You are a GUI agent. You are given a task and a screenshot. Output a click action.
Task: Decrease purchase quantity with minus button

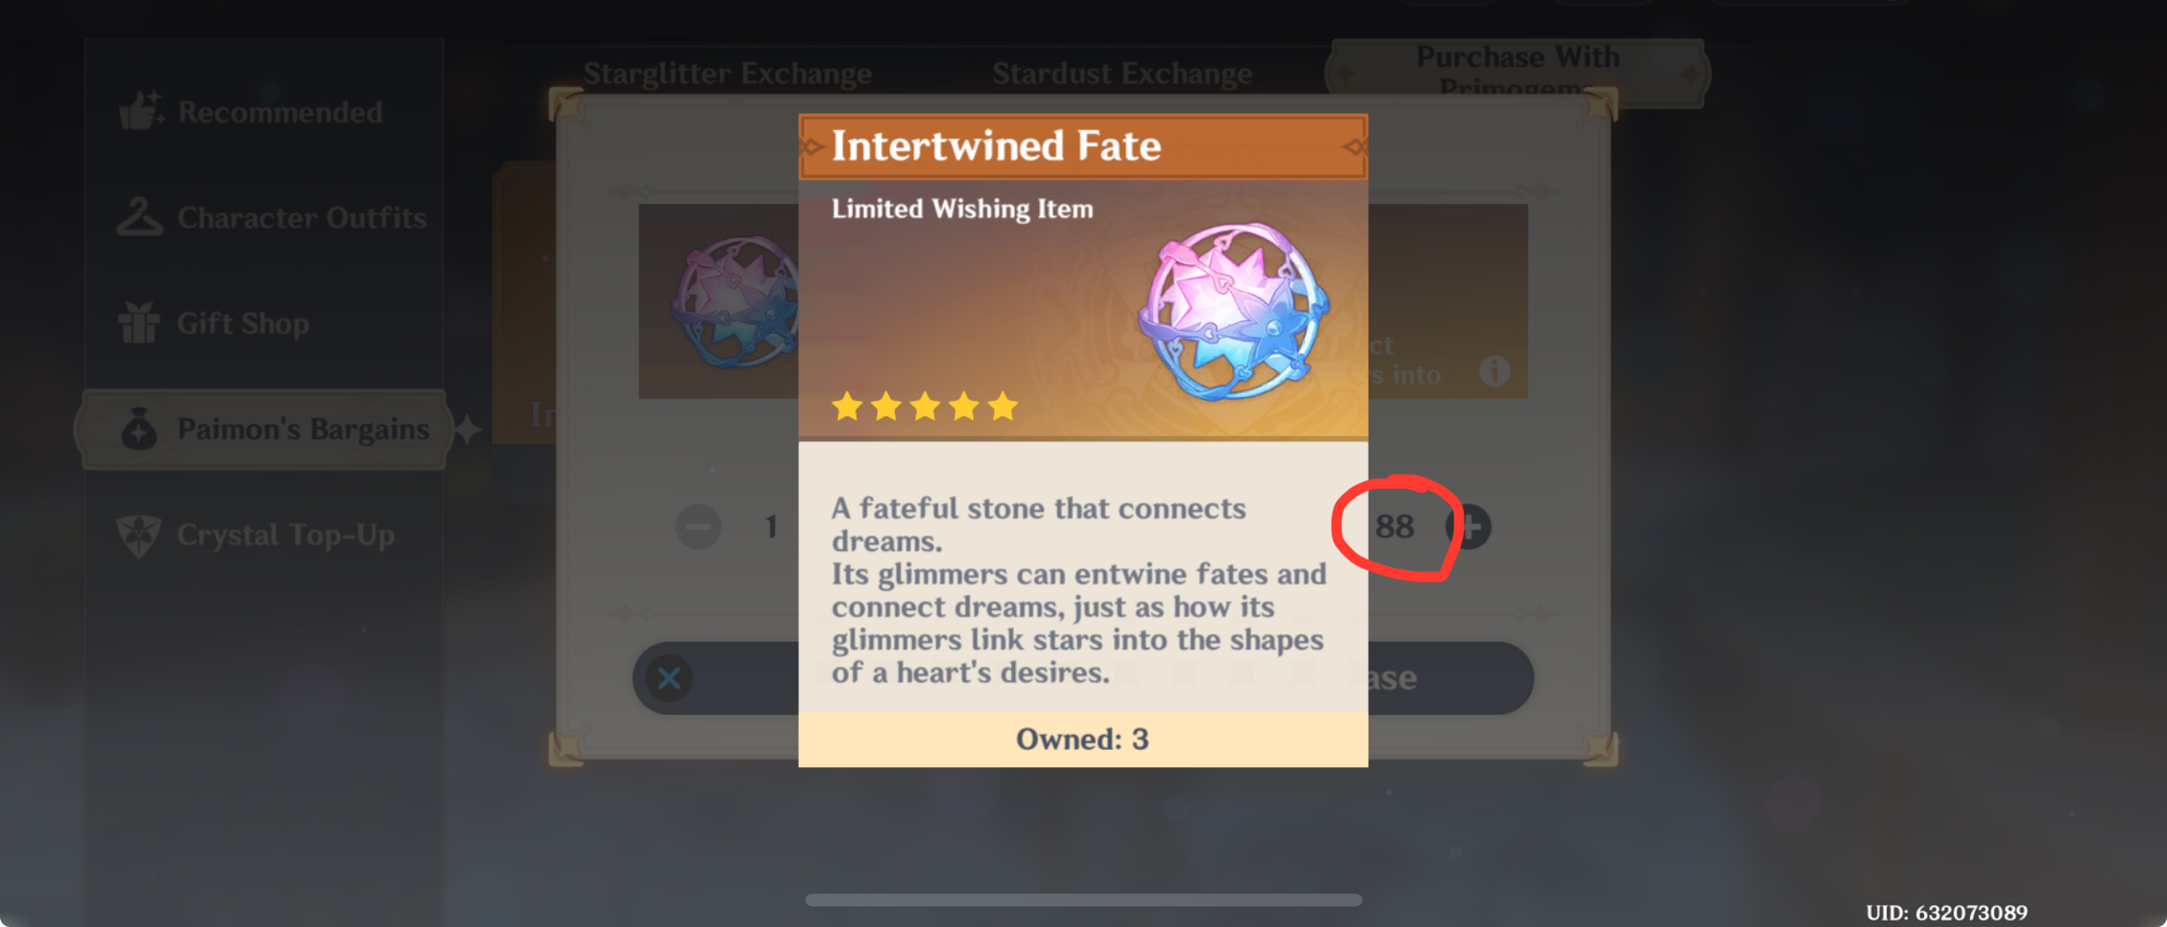pos(698,527)
